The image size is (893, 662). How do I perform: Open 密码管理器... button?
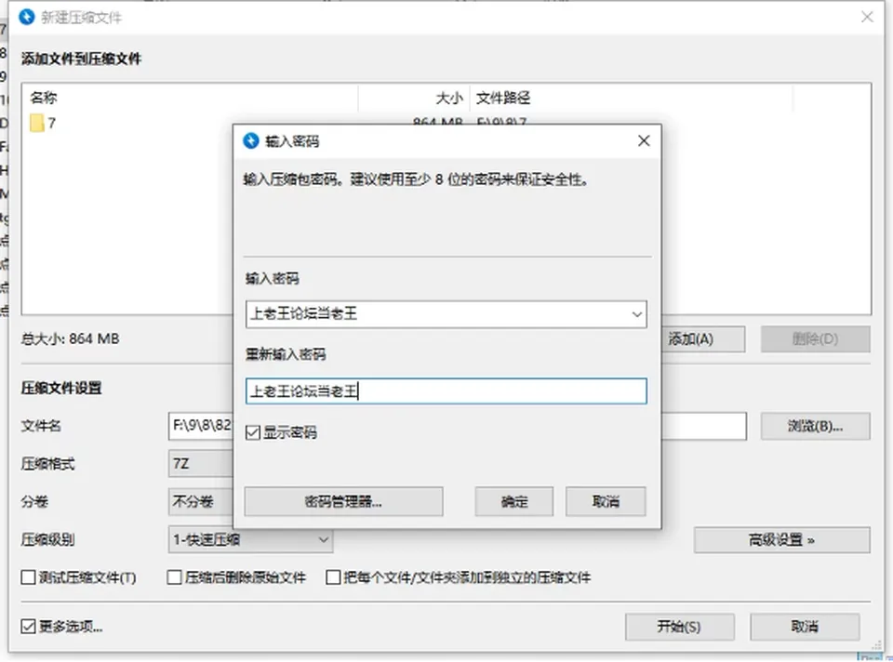[343, 501]
